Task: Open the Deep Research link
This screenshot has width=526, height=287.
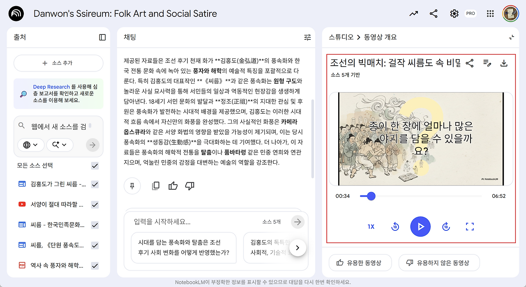Action: click(x=51, y=87)
